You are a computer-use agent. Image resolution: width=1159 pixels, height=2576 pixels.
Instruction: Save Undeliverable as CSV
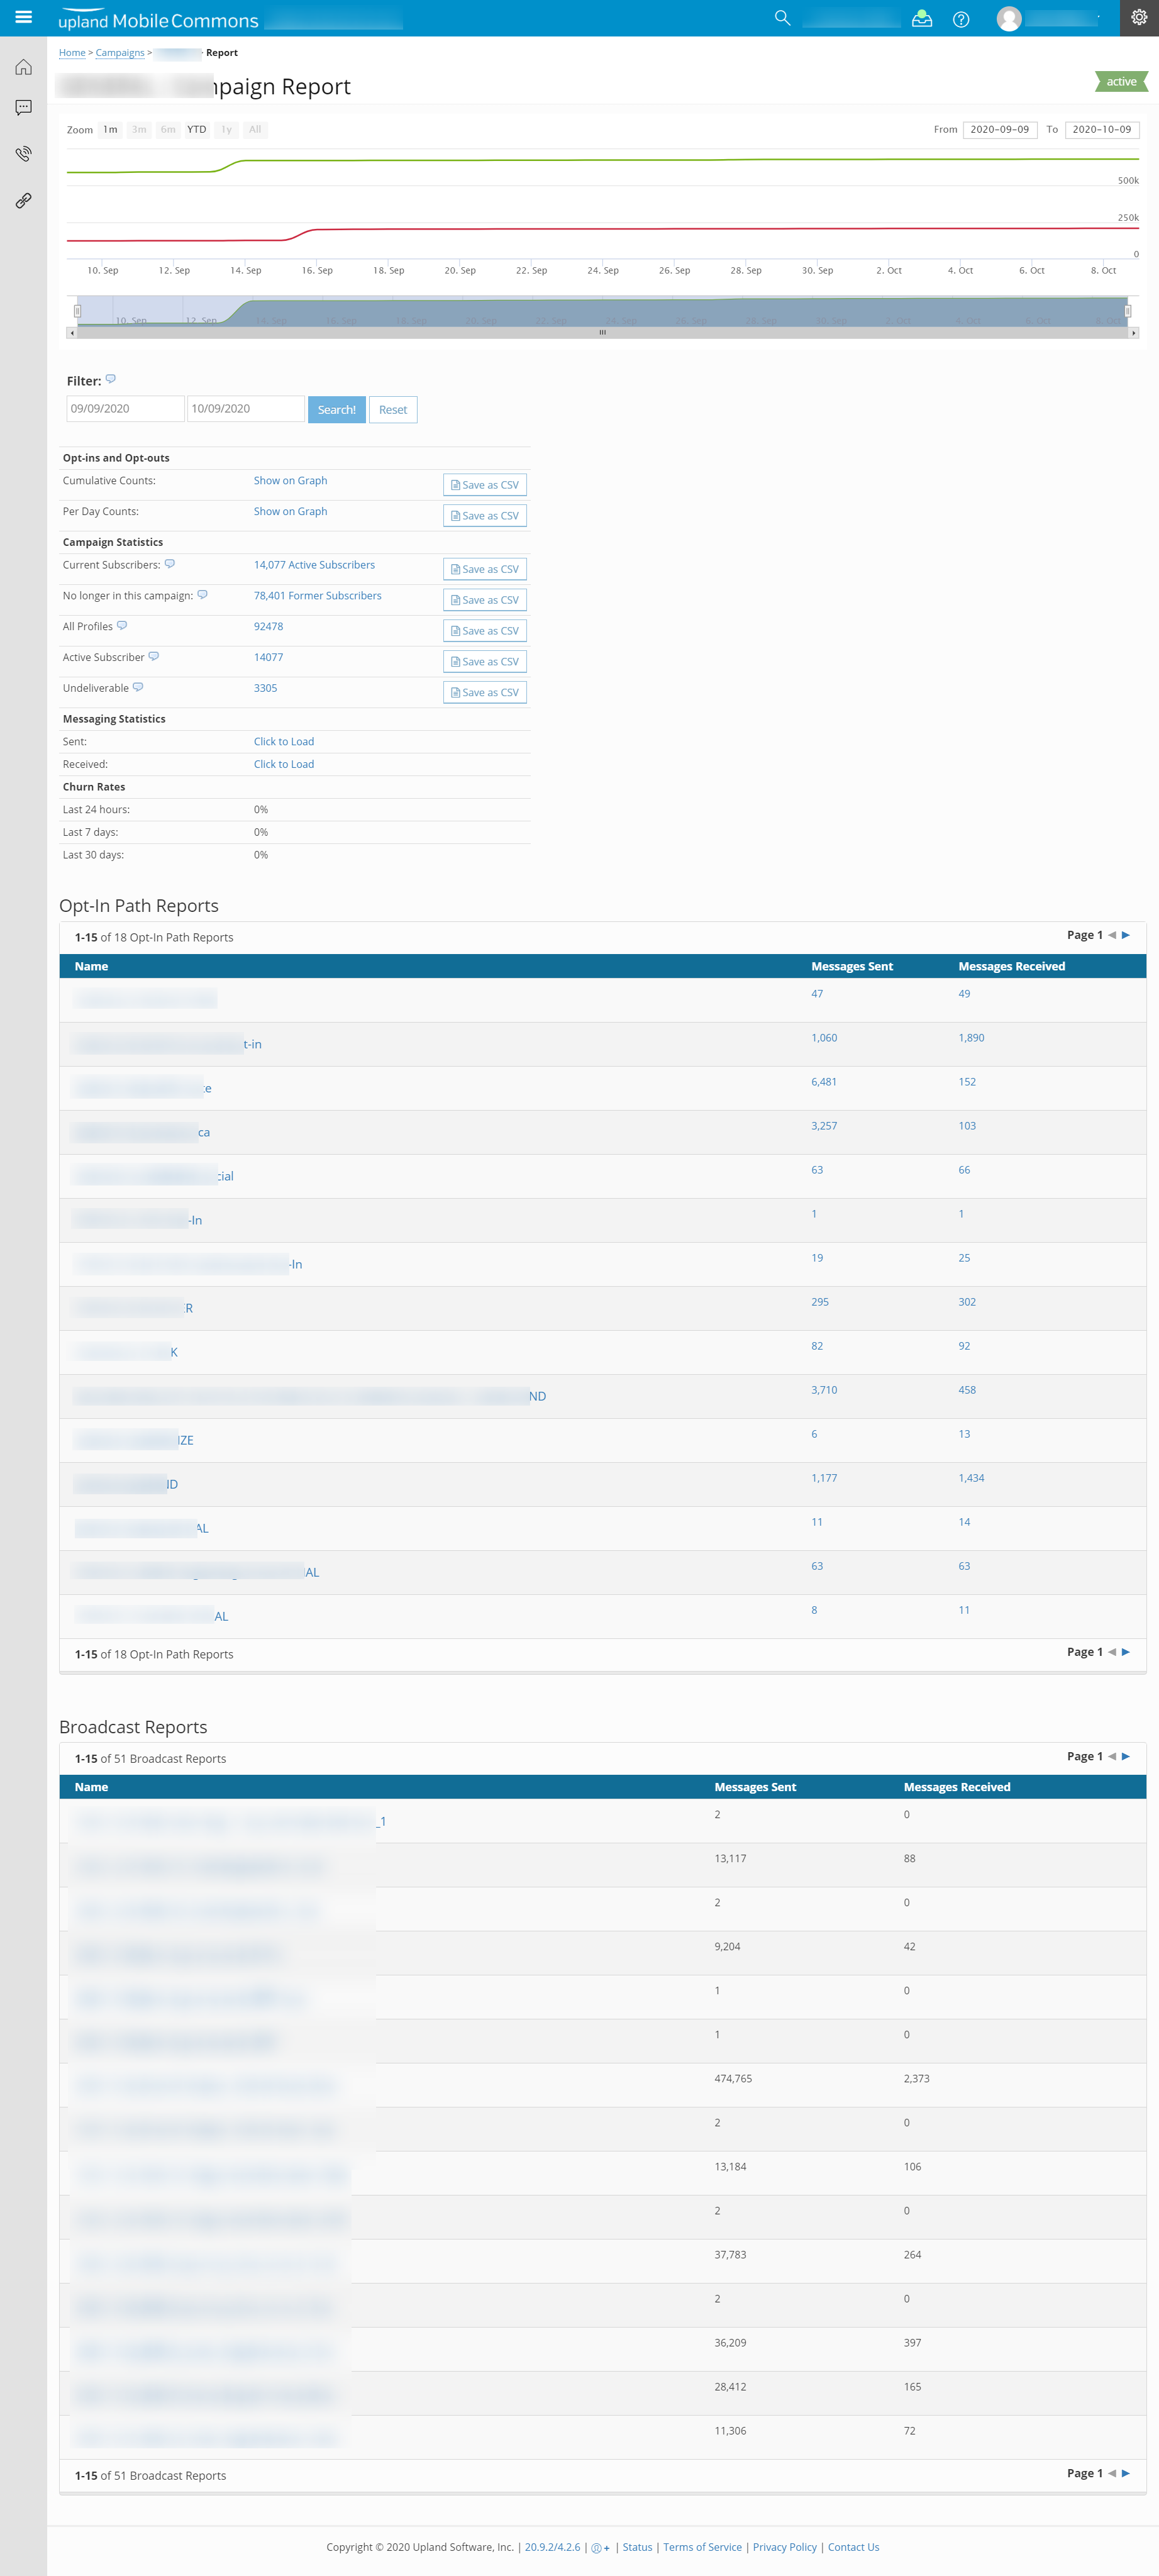coord(485,692)
